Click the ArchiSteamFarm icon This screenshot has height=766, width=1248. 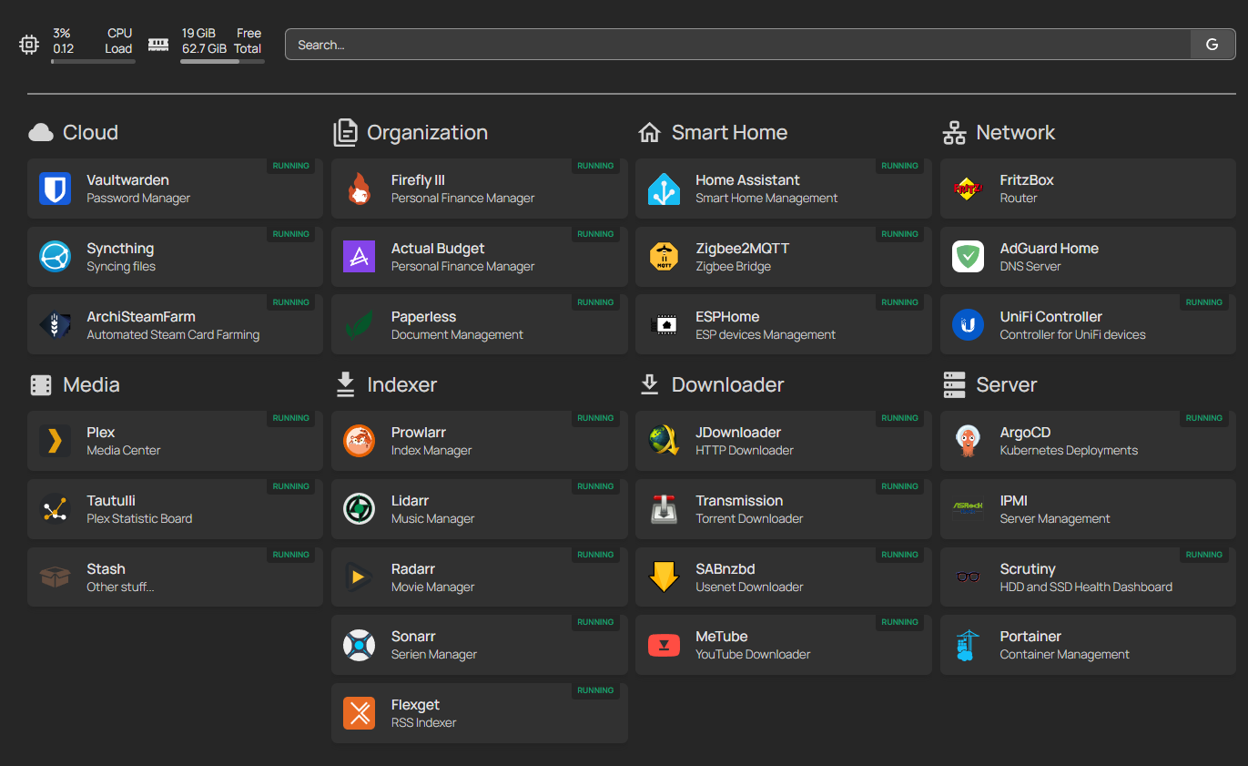(56, 325)
